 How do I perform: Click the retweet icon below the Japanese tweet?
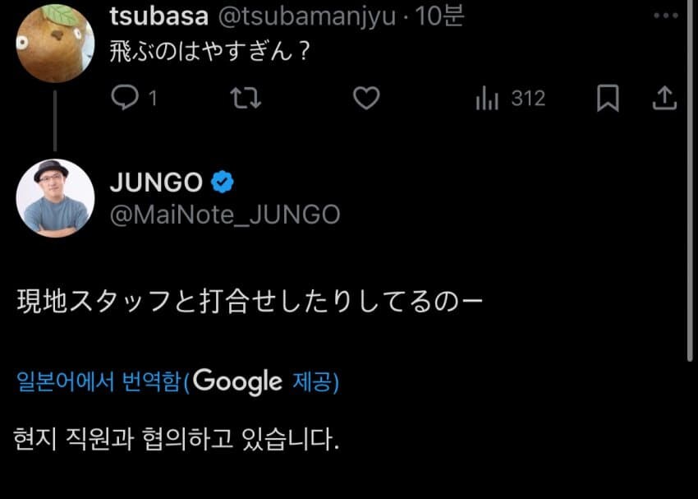pyautogui.click(x=244, y=98)
